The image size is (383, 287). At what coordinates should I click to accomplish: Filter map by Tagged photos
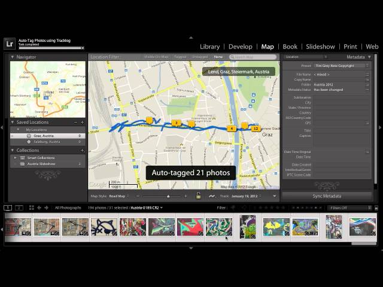click(180, 57)
